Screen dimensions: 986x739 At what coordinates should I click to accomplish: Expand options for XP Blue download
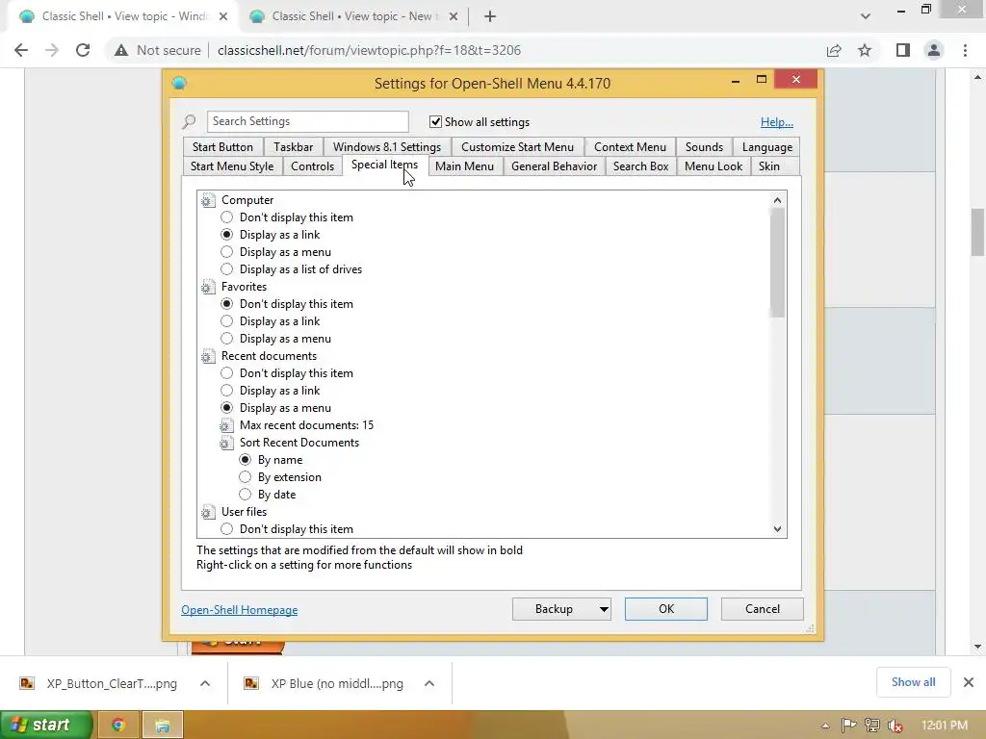(429, 683)
